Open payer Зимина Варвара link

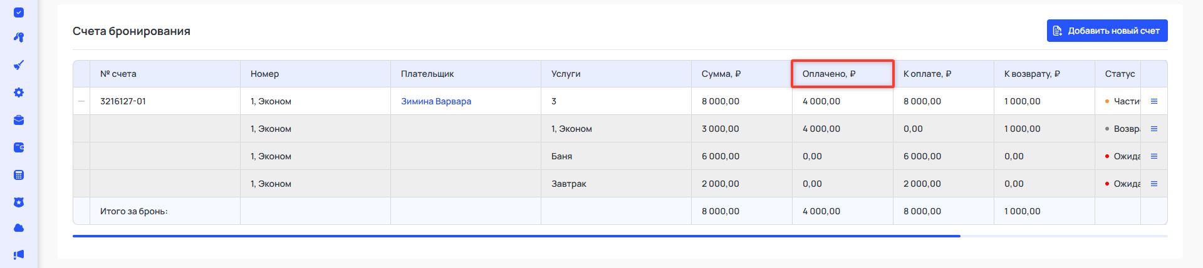(x=435, y=101)
